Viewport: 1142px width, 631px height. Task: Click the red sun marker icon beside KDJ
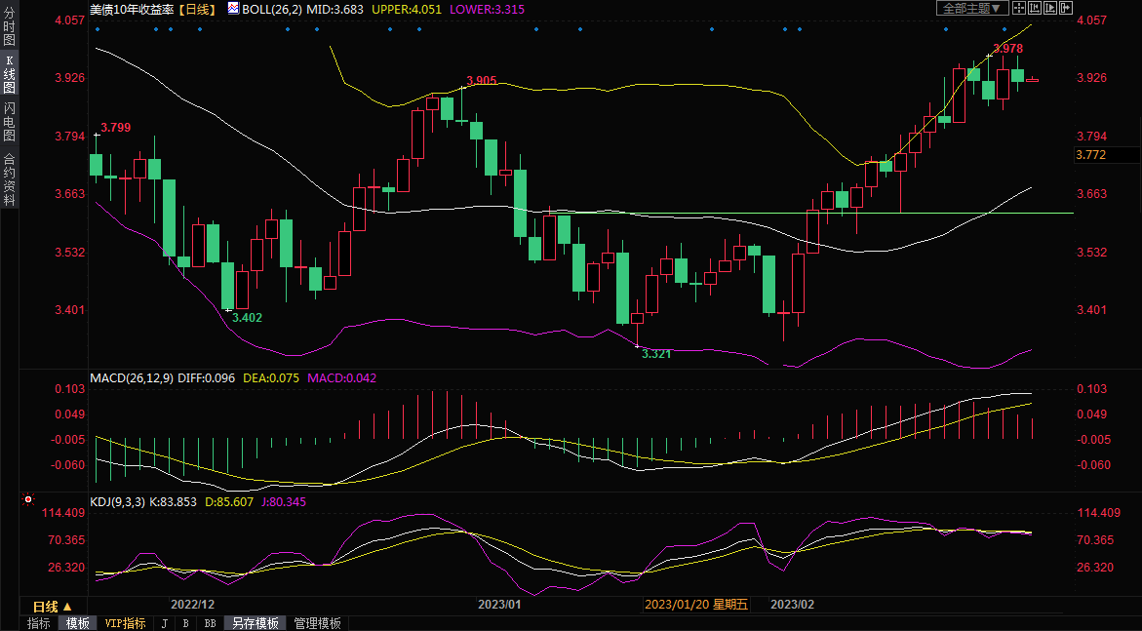tap(27, 500)
